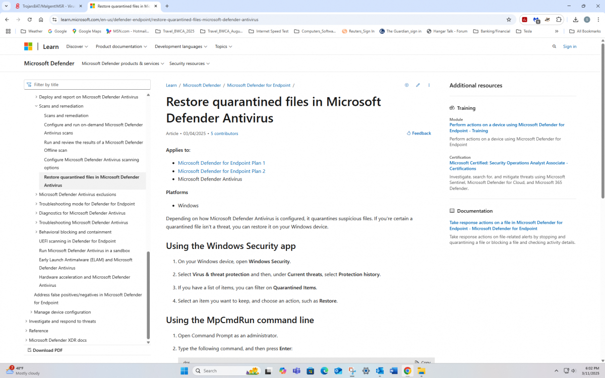Viewport: 605px width, 378px height.
Task: Open the Chrome downloads icon
Action: 575,20
